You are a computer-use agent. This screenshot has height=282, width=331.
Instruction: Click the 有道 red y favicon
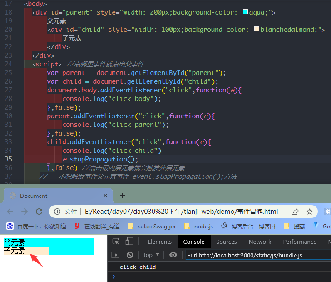click(x=77, y=226)
